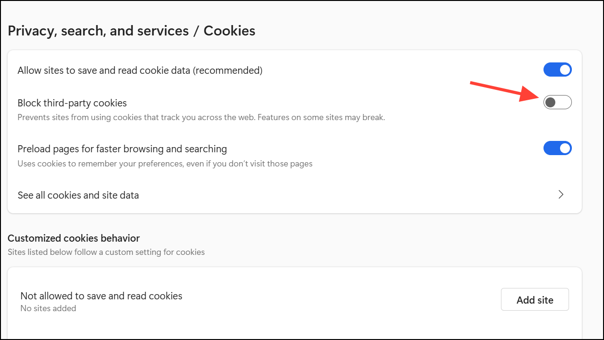
Task: Click the Block third-party cookies label
Action: pyautogui.click(x=72, y=103)
